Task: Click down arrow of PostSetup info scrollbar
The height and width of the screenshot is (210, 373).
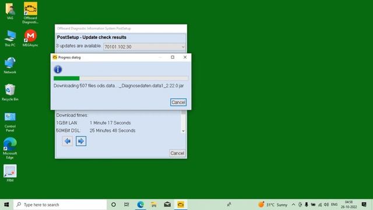Action: (x=183, y=131)
